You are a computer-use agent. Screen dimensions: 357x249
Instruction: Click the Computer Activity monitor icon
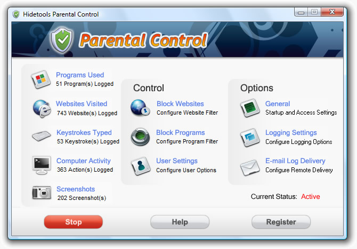click(42, 165)
